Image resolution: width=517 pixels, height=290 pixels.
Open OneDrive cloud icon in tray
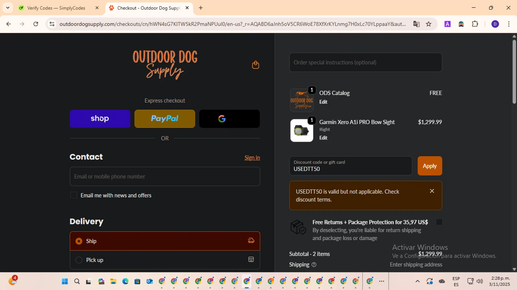pos(442,281)
